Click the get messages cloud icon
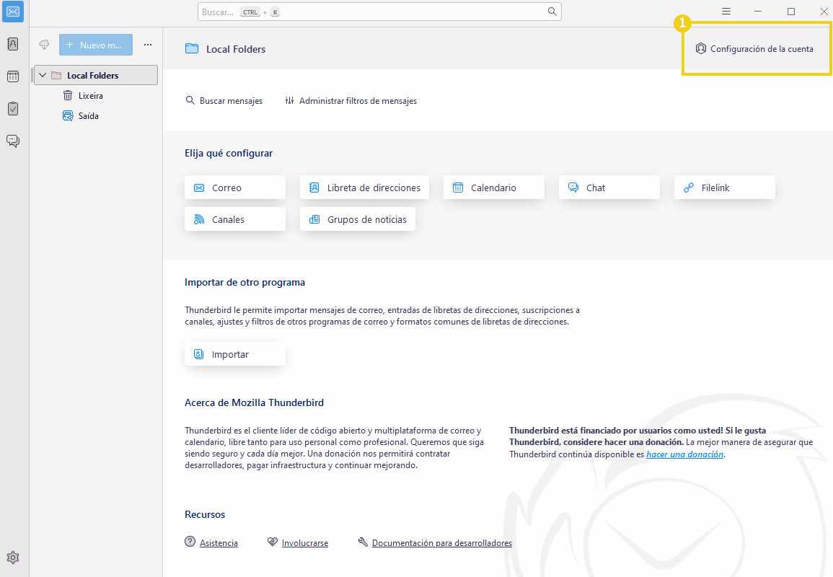The image size is (833, 577). (x=44, y=45)
